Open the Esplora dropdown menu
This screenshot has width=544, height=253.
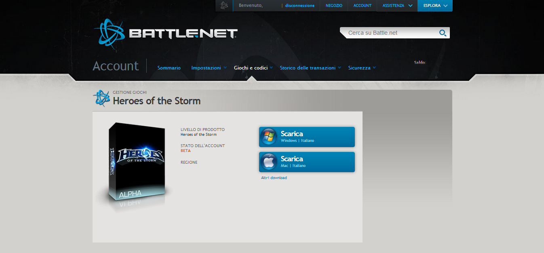(435, 6)
